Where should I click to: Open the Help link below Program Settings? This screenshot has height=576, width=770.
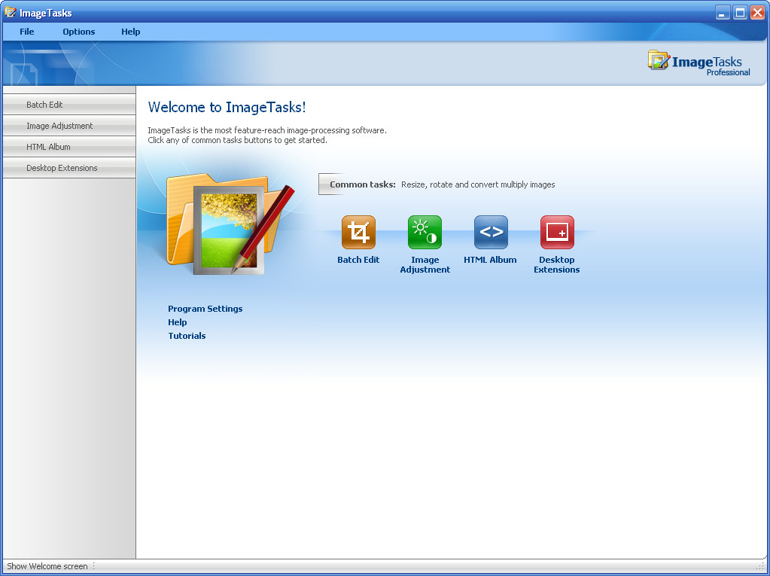[x=178, y=322]
